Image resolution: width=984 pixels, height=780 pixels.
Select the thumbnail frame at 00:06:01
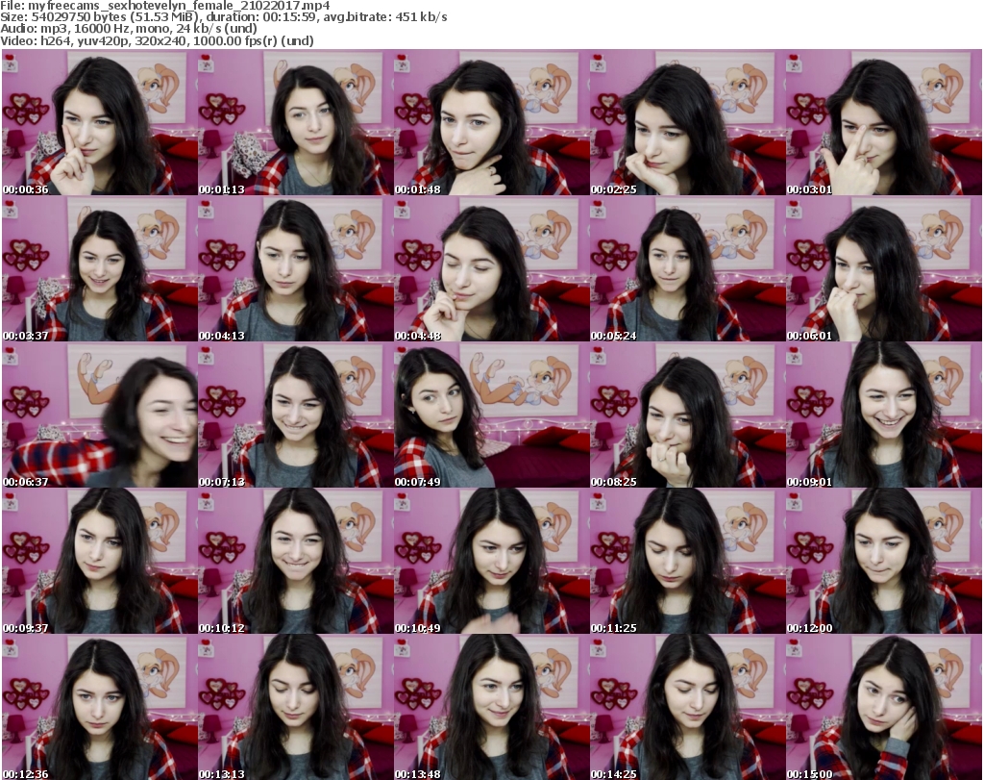(884, 268)
